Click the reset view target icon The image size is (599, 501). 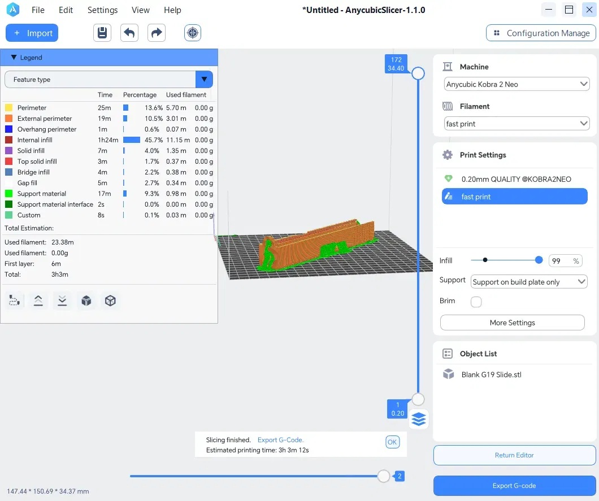[x=193, y=33]
